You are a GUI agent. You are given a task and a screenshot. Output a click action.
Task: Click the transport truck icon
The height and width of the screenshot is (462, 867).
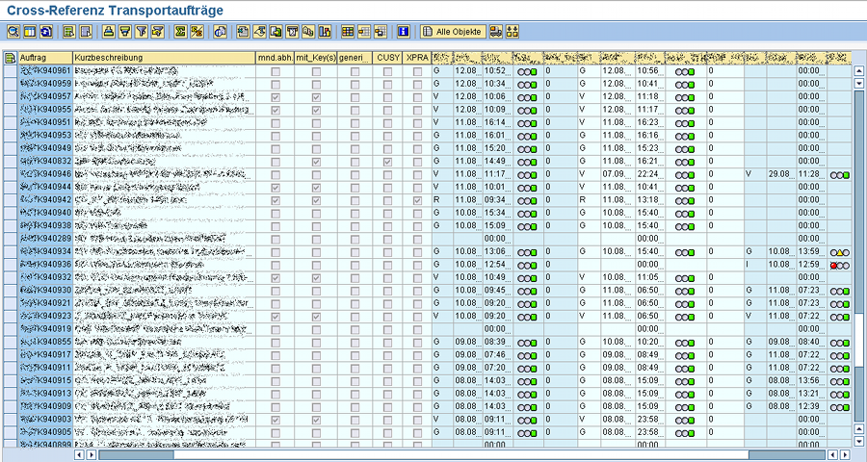496,32
